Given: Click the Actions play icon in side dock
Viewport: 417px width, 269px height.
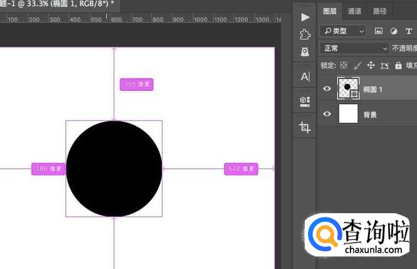Looking at the screenshot, I should pos(305,16).
